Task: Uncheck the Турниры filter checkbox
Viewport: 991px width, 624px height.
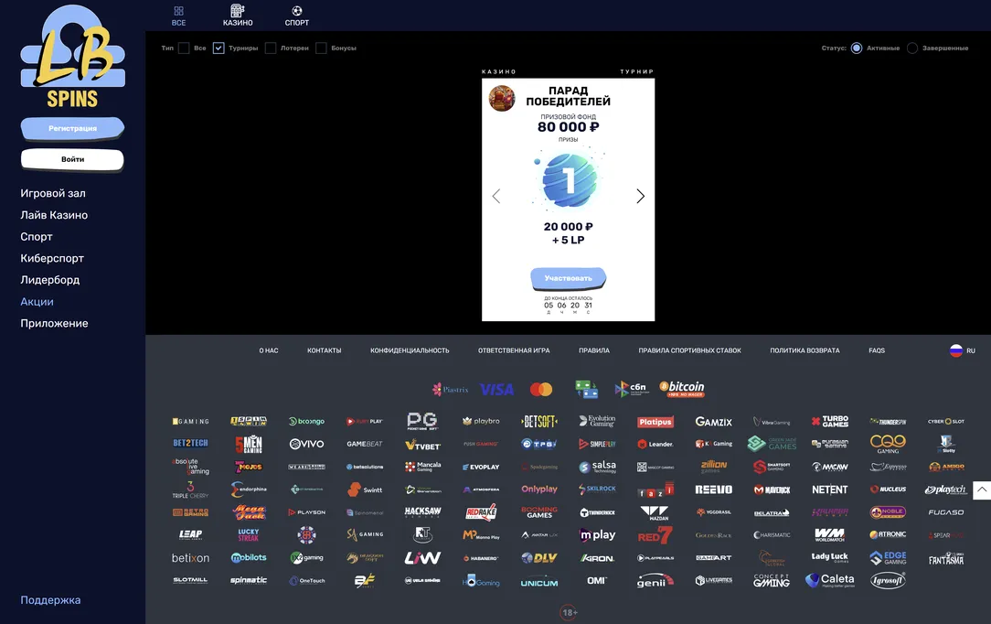Action: pos(218,48)
